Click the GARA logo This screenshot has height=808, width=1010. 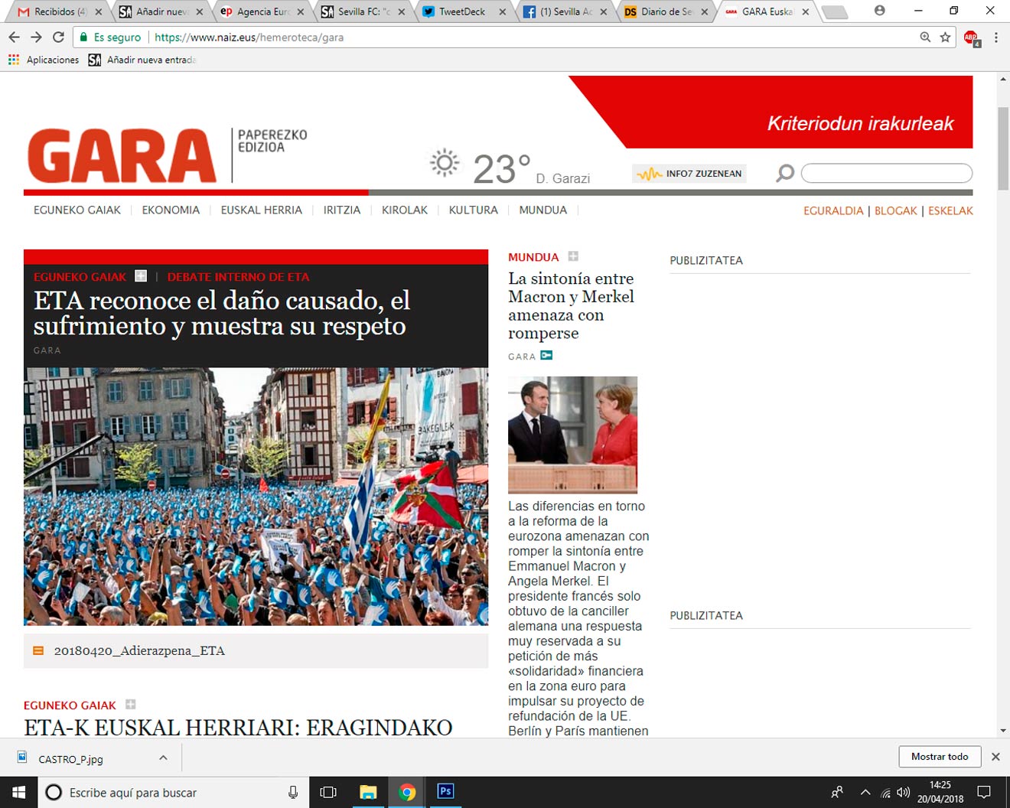coord(120,156)
